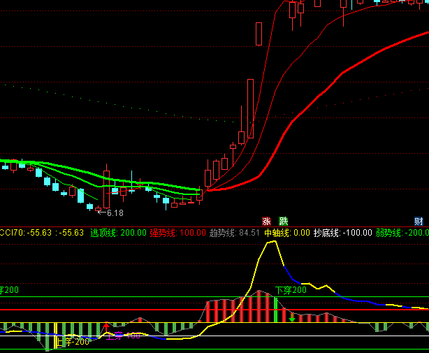Click the 抄底线 -100.00 legend label
This screenshot has height=353, width=429.
click(x=342, y=233)
